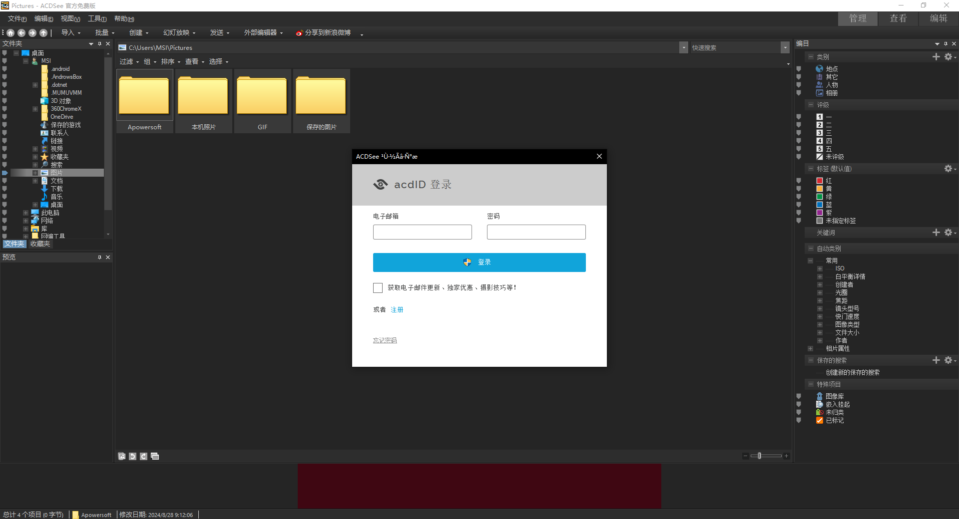Screen dimensions: 959x519
Task: Click the 分享到新浪微博 toolbar icon
Action: click(300, 32)
